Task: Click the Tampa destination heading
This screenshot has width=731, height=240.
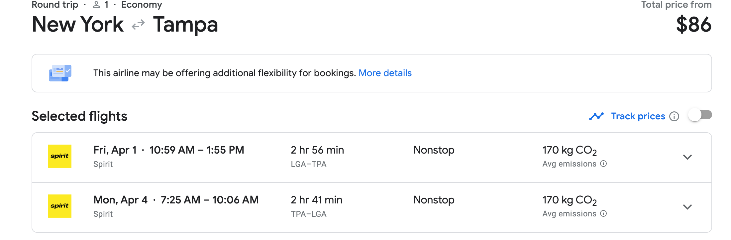Action: click(x=185, y=25)
